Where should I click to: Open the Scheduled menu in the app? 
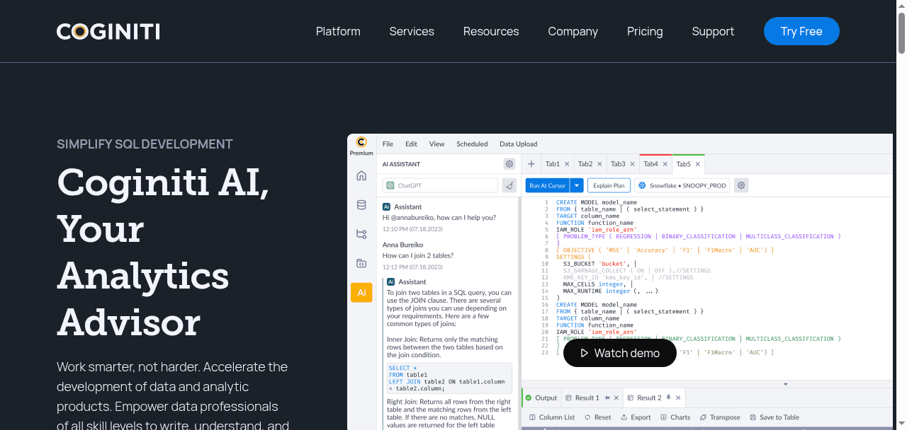(472, 144)
